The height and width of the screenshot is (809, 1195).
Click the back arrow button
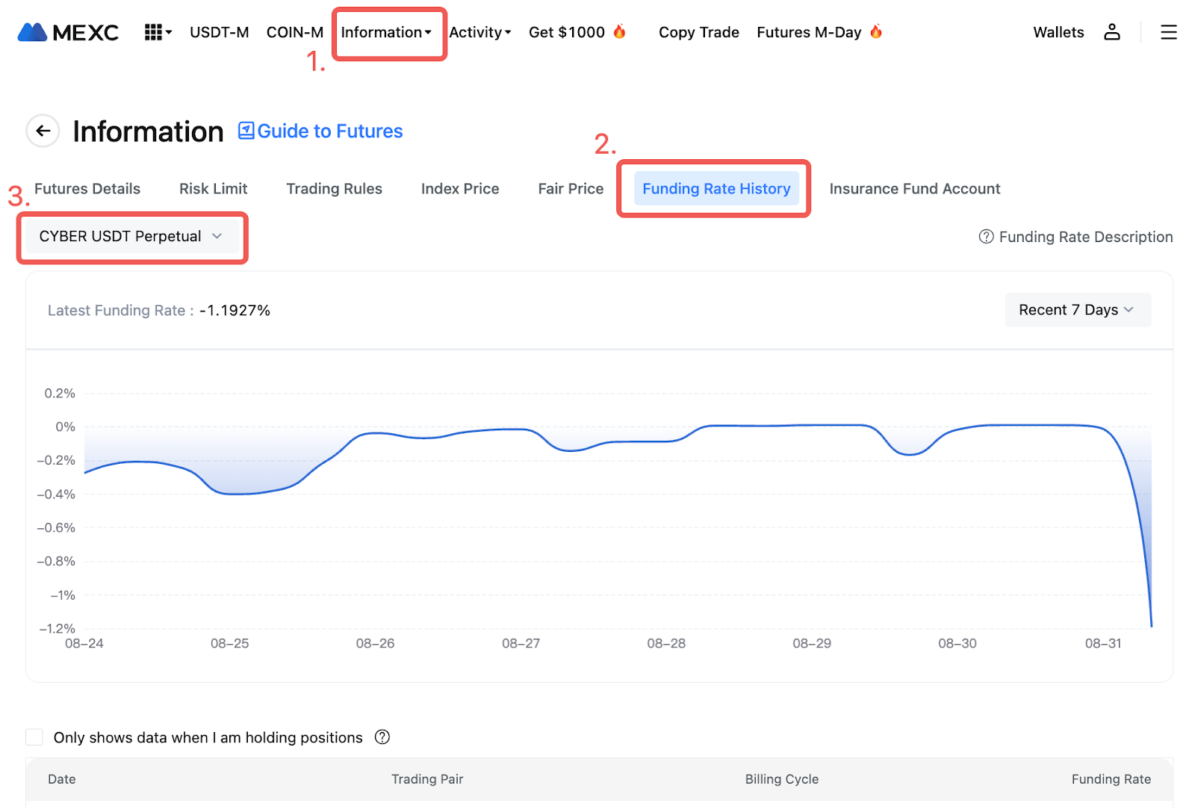click(43, 131)
